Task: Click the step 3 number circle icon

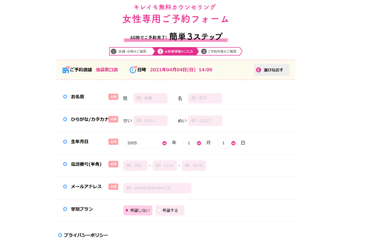Action: click(204, 51)
